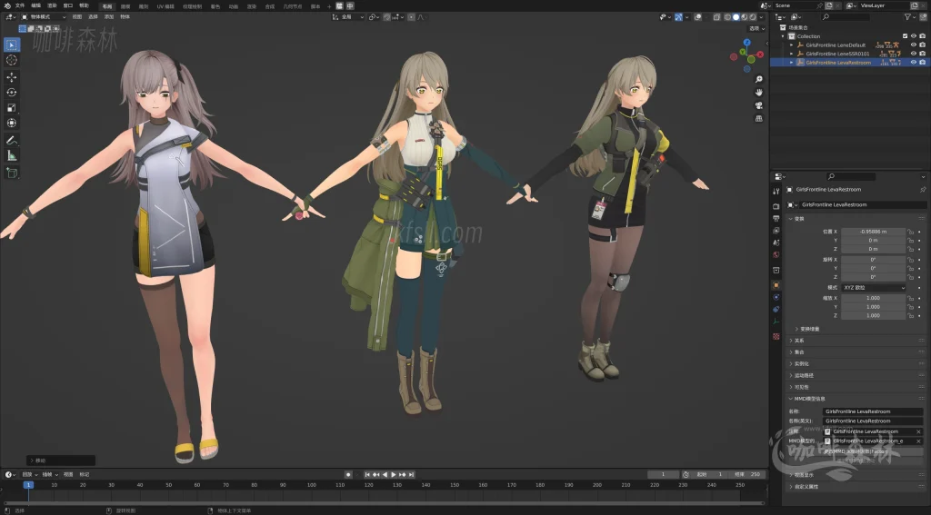Open the Edit menu

36,5
